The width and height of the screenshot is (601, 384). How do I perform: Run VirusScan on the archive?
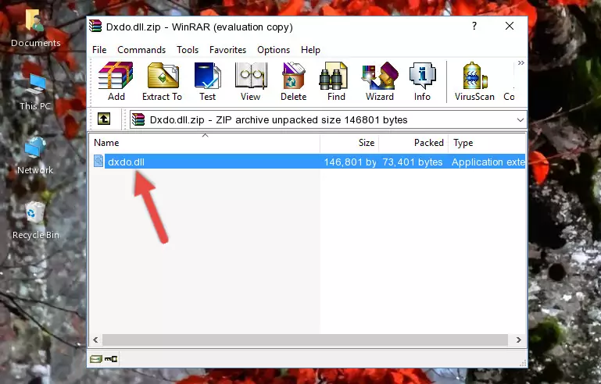(474, 81)
